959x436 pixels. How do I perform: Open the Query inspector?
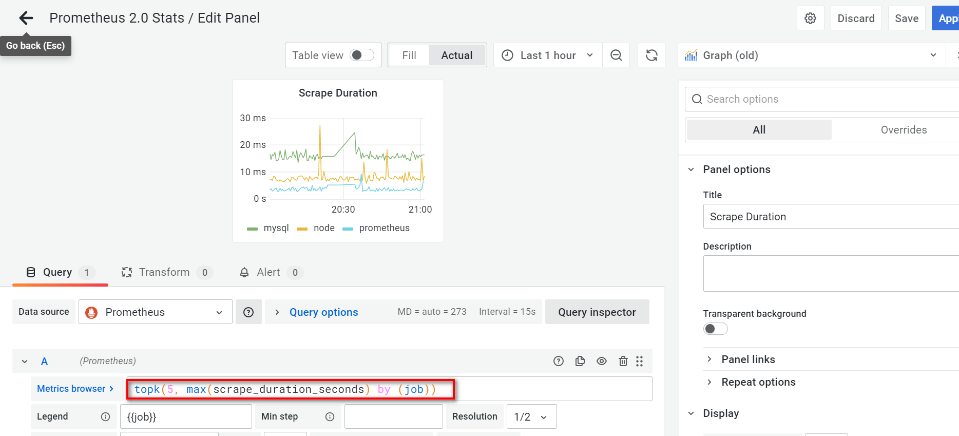point(597,312)
